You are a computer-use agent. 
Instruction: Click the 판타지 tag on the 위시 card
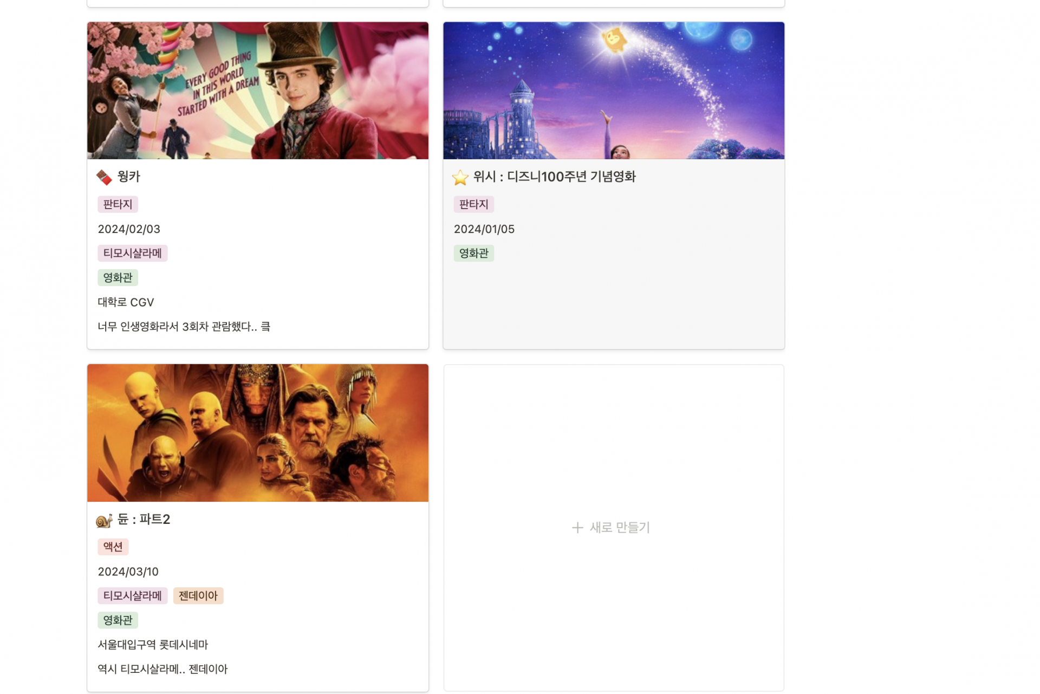point(474,204)
